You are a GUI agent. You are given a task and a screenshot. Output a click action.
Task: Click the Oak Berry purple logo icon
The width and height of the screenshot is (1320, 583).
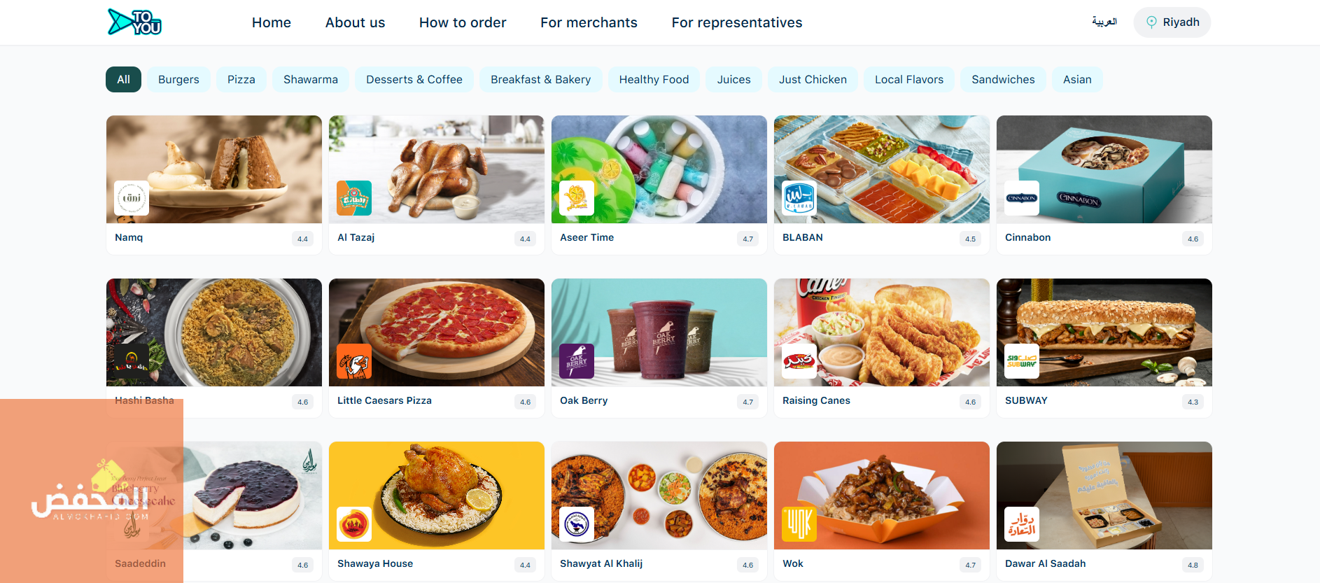(x=577, y=361)
